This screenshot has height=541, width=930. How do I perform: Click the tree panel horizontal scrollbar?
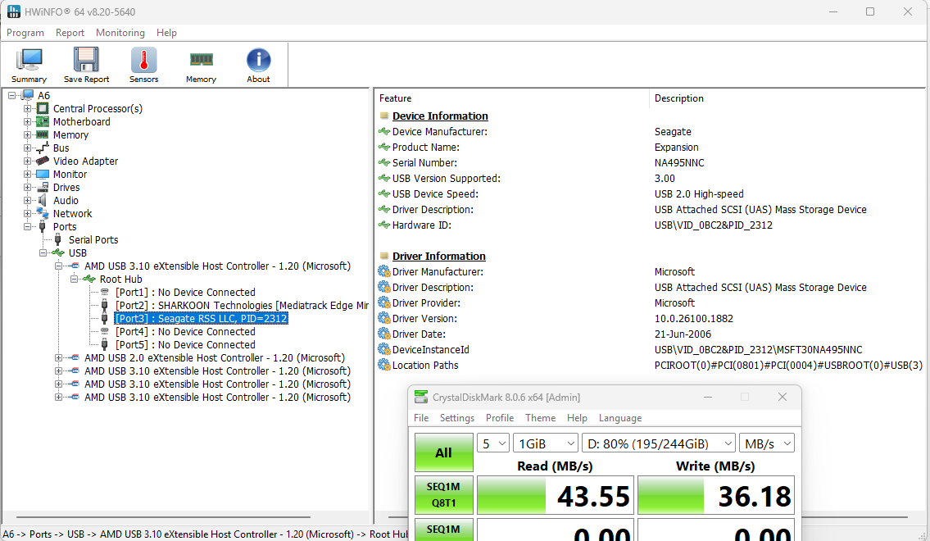coord(164,517)
